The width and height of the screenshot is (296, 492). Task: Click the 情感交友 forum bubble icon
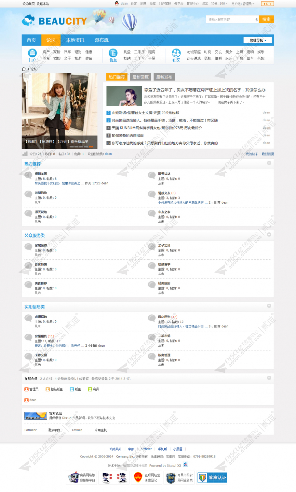152,195
